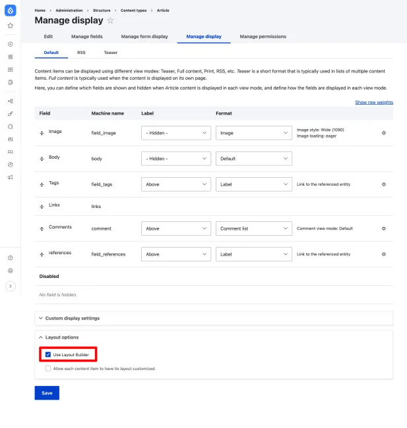Click the Save button
The image size is (407, 428).
47,393
